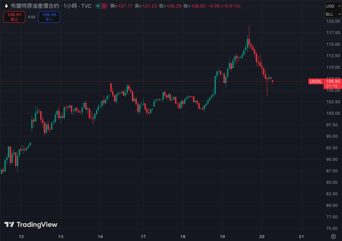Click the UKOIL price label tag
The image size is (342, 241).
316,81
